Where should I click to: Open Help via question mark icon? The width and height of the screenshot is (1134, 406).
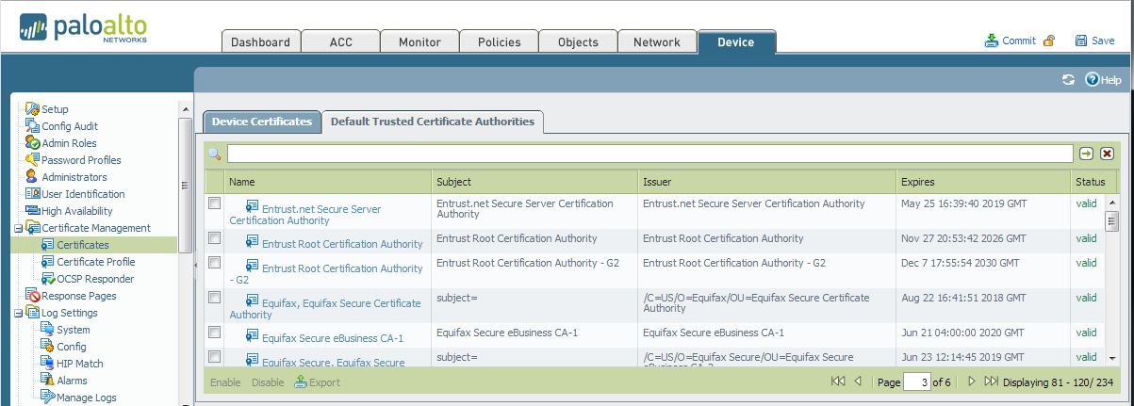pyautogui.click(x=1092, y=80)
